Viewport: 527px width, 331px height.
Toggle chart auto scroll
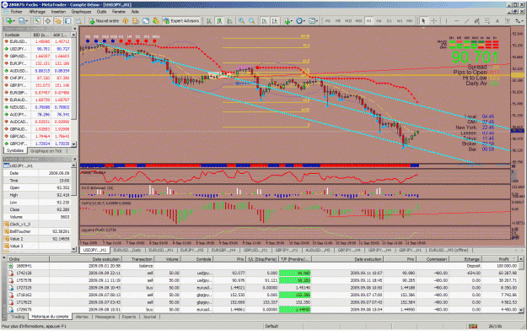tap(265, 21)
